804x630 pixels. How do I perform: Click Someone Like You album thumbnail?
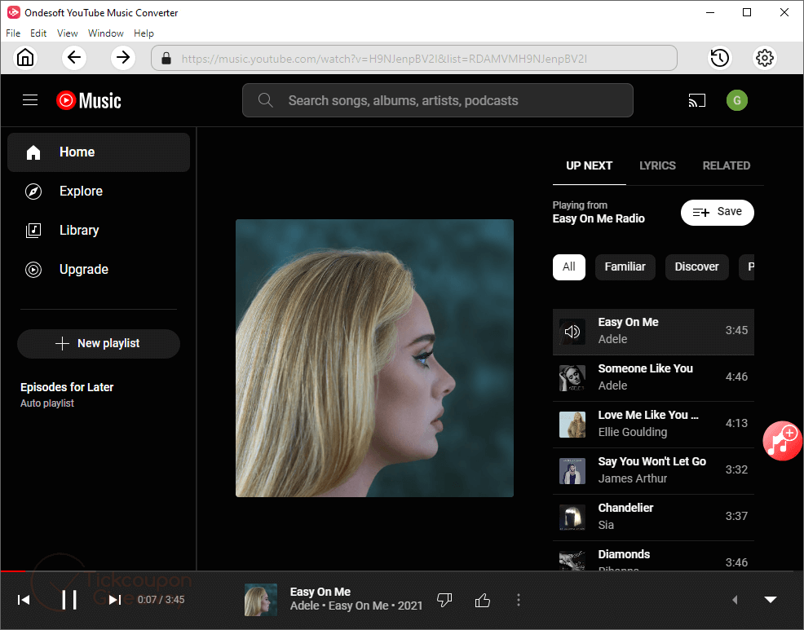click(572, 378)
